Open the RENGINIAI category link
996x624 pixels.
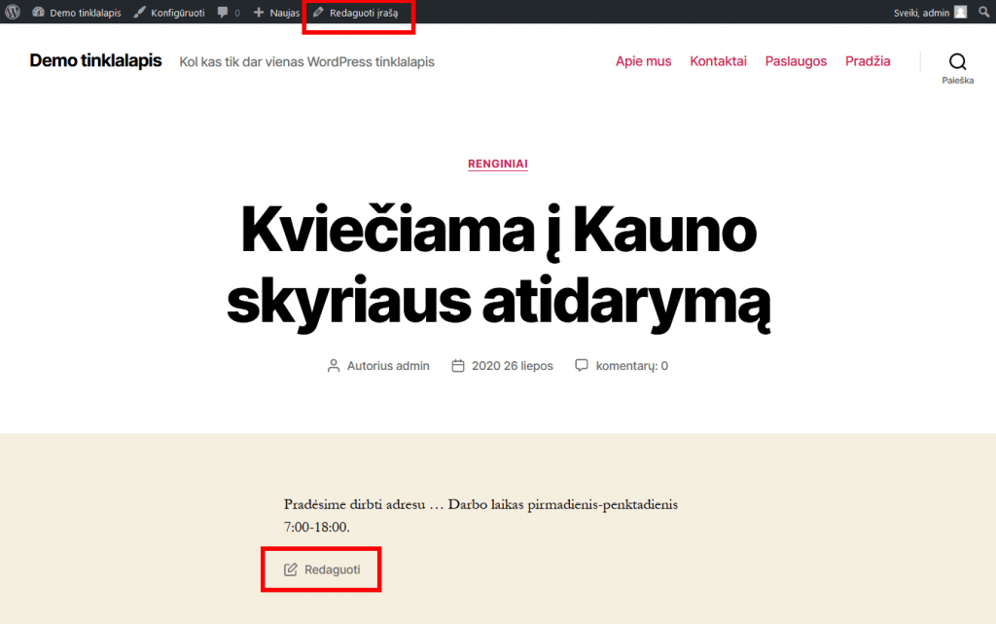tap(498, 164)
